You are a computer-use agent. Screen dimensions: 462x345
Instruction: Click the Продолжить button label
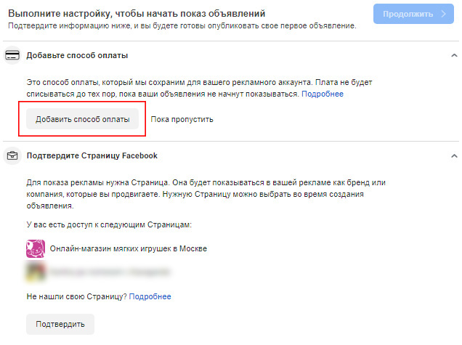(x=408, y=14)
